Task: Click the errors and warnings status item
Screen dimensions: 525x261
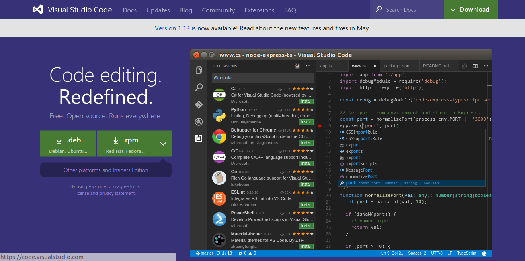Action: 247,253
